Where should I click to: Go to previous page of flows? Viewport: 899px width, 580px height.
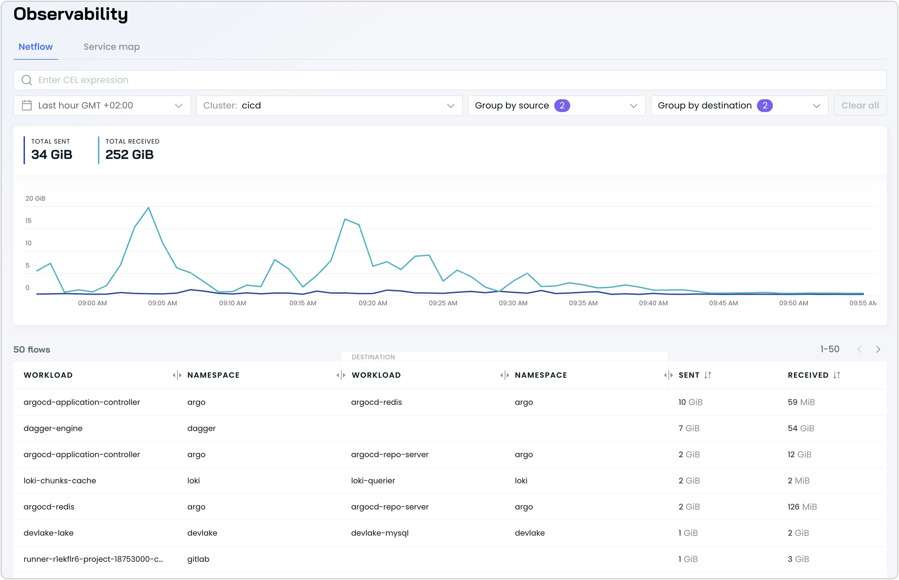(860, 349)
